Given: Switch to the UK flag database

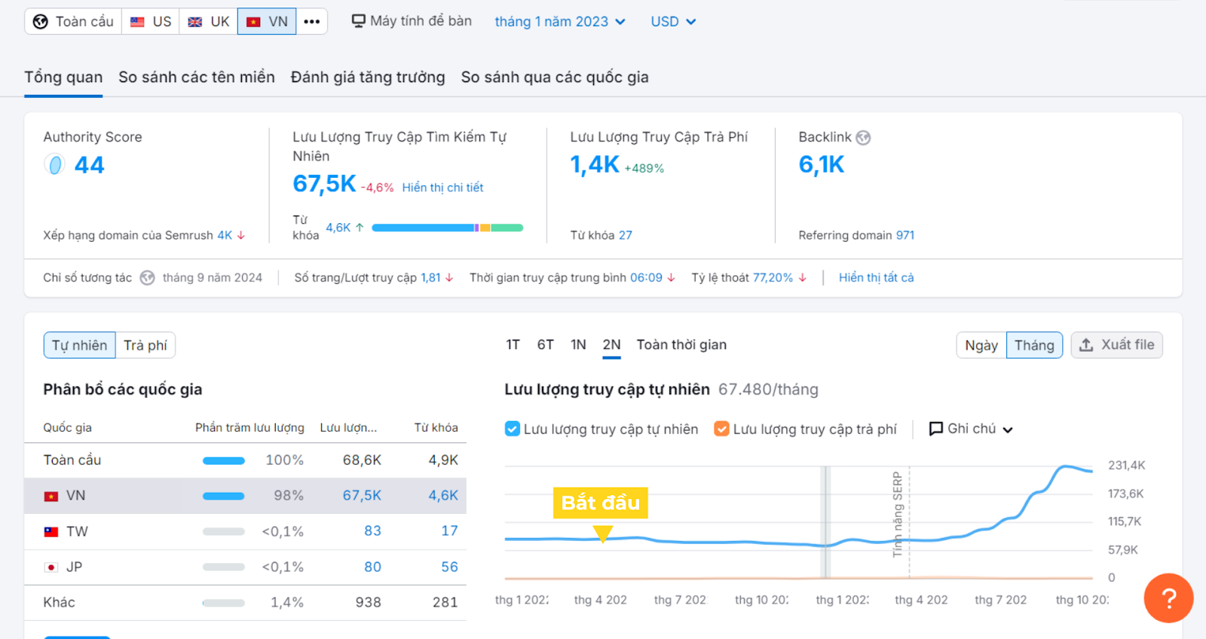Looking at the screenshot, I should [x=209, y=22].
